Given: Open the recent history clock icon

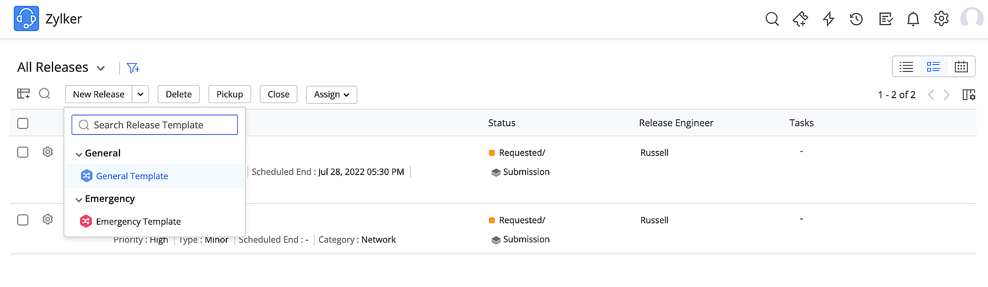Looking at the screenshot, I should [x=856, y=19].
